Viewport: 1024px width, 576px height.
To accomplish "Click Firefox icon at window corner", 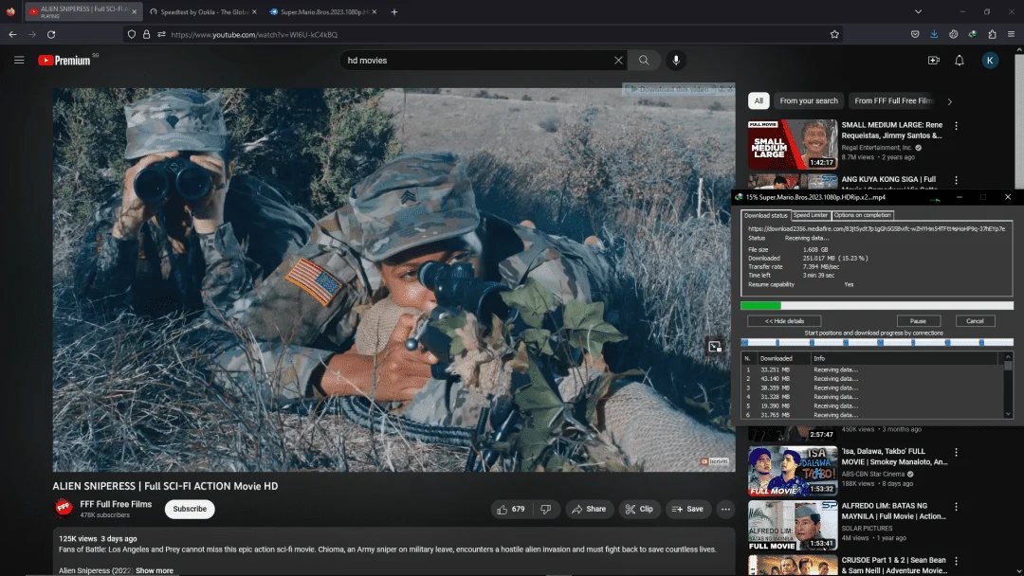I will pos(10,11).
